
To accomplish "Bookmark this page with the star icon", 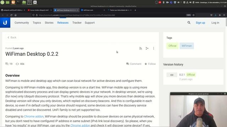I will (x=194, y=15).
